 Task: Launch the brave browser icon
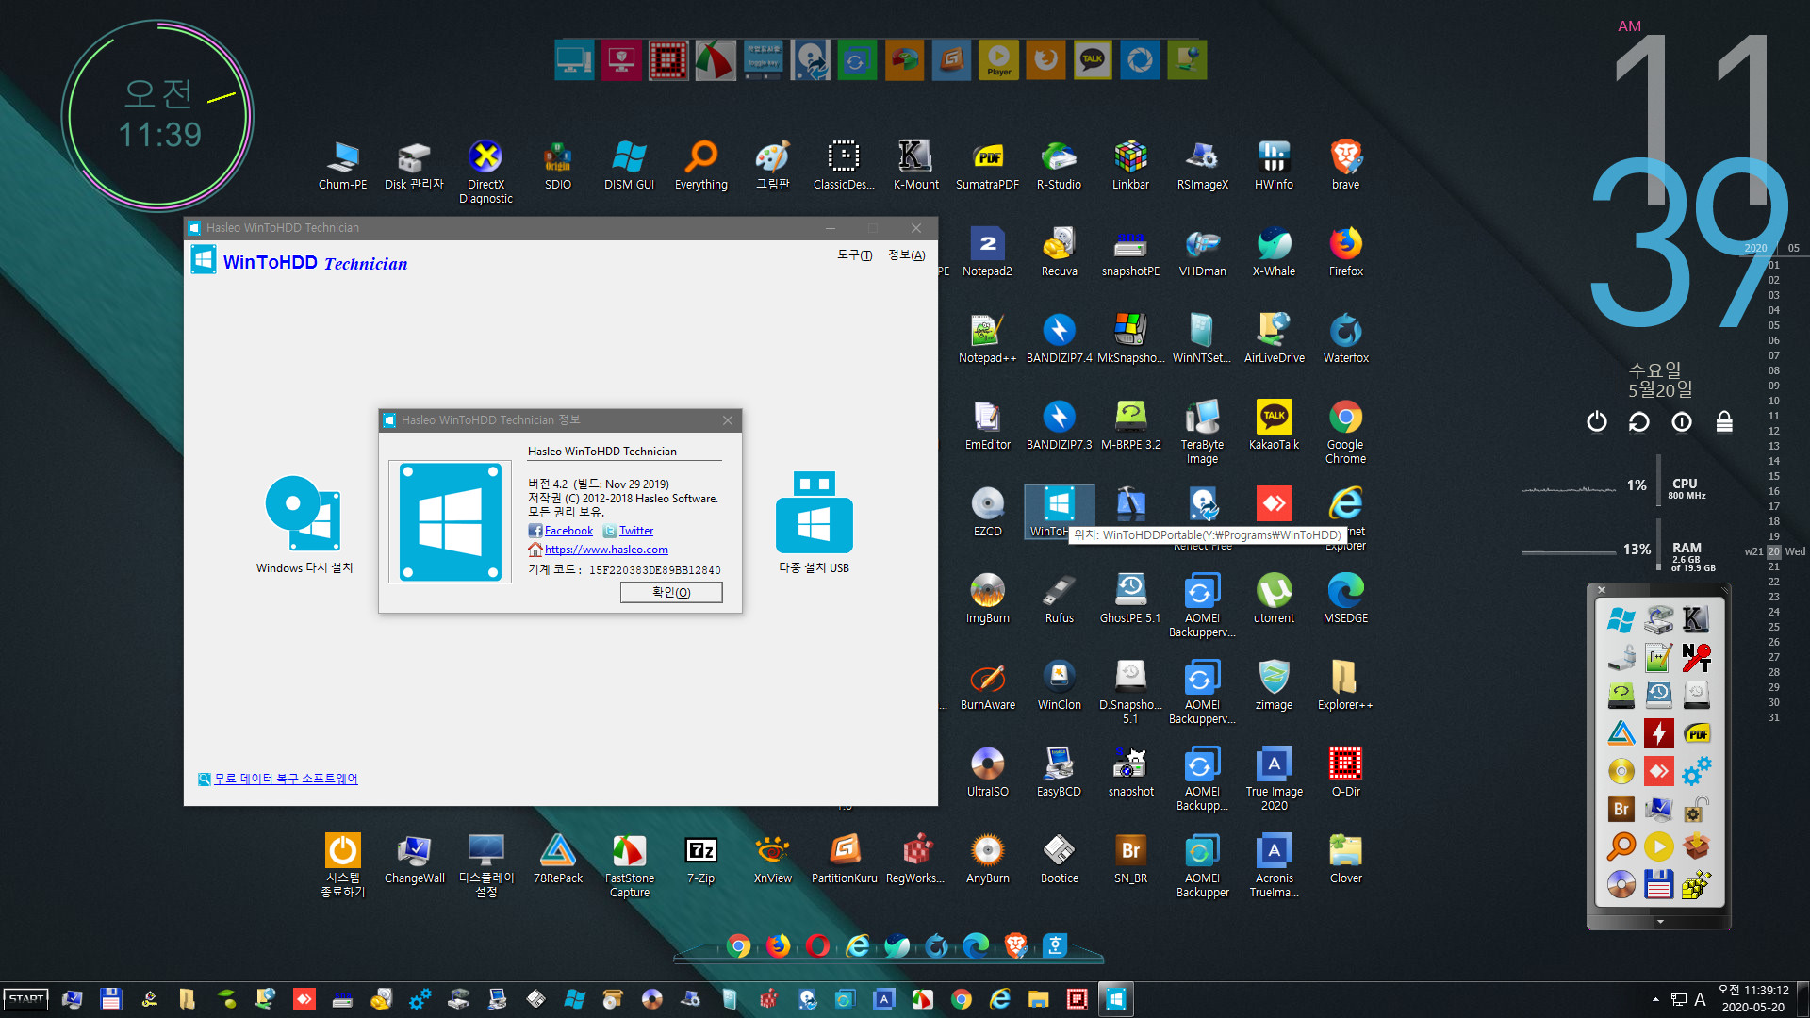pos(1345,165)
